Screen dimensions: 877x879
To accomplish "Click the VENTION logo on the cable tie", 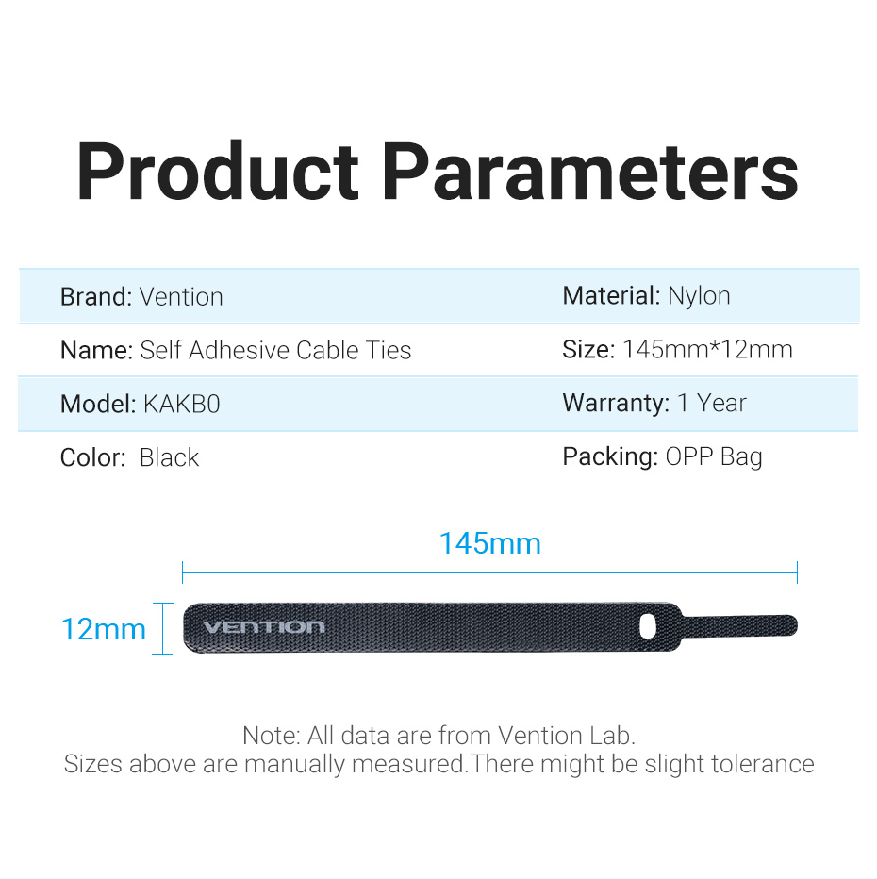I will [263, 627].
